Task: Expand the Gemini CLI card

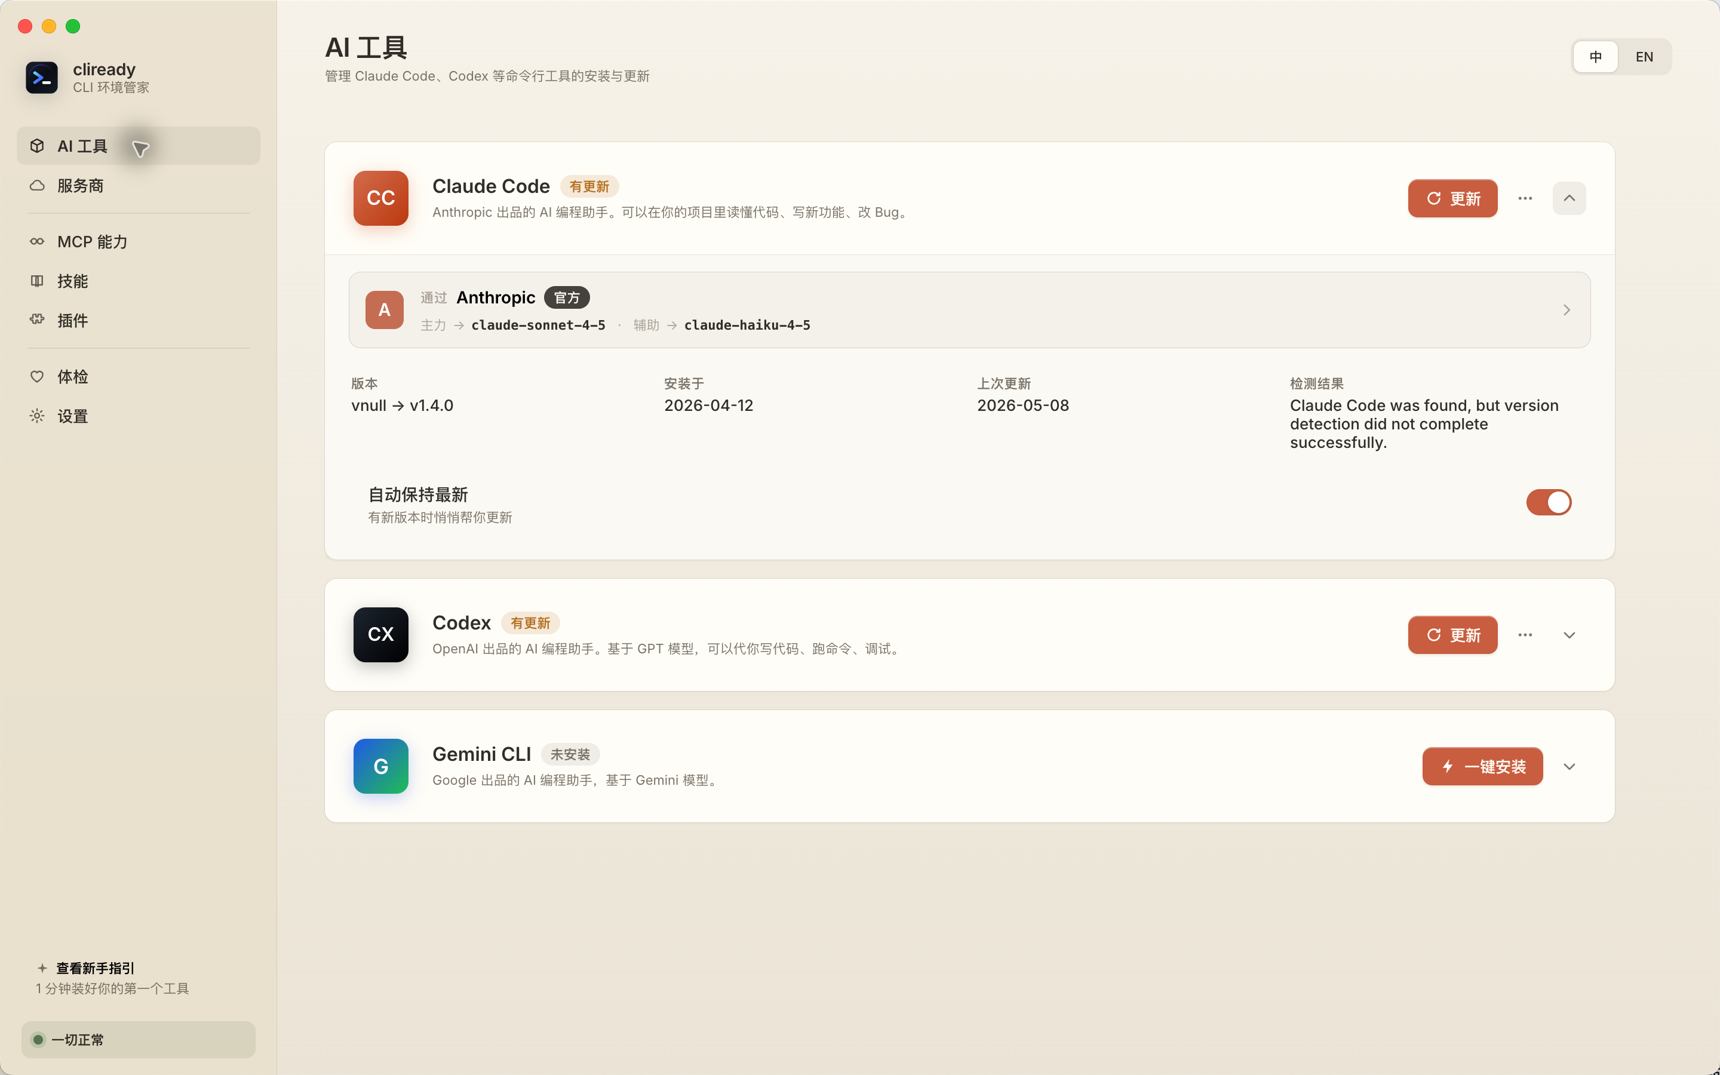Action: [1569, 766]
